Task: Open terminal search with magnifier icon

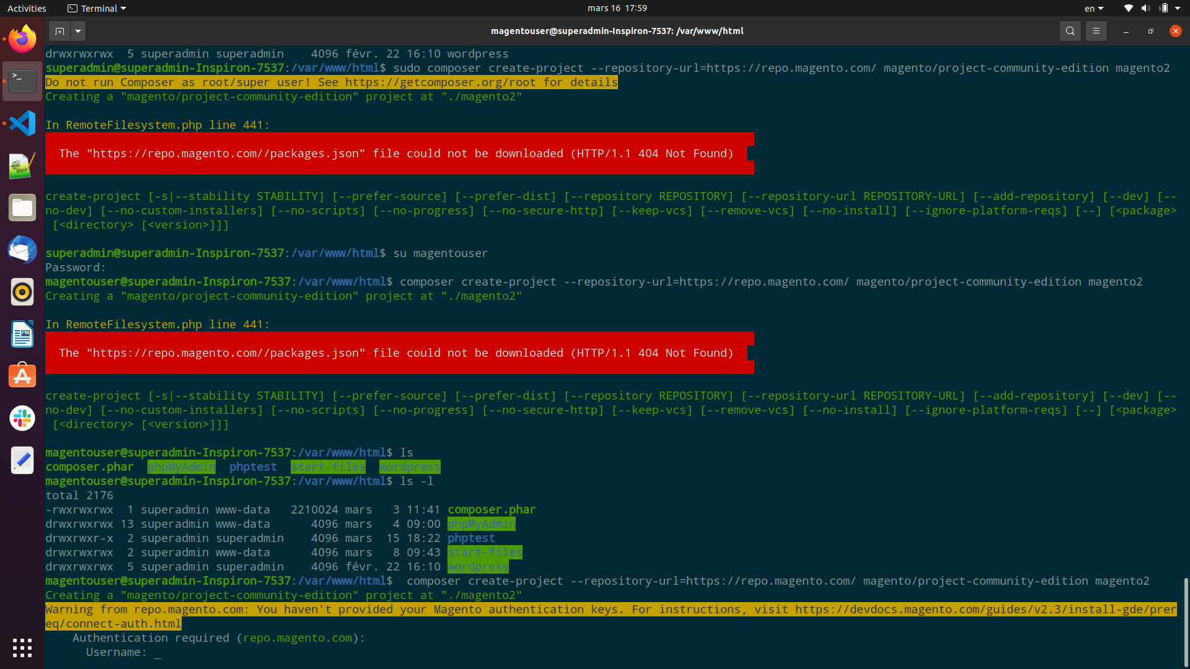Action: click(x=1070, y=31)
